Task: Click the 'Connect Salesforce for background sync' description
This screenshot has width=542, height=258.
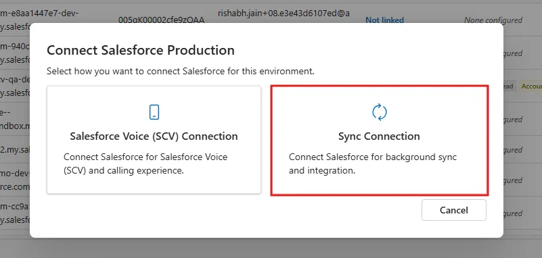Action: (373, 164)
